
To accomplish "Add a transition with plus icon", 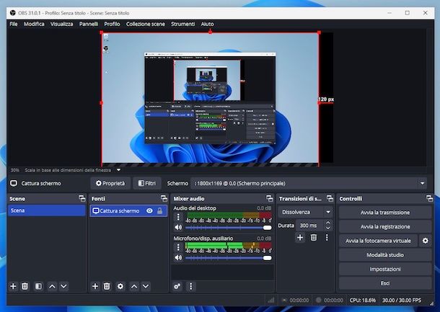I will pos(300,238).
